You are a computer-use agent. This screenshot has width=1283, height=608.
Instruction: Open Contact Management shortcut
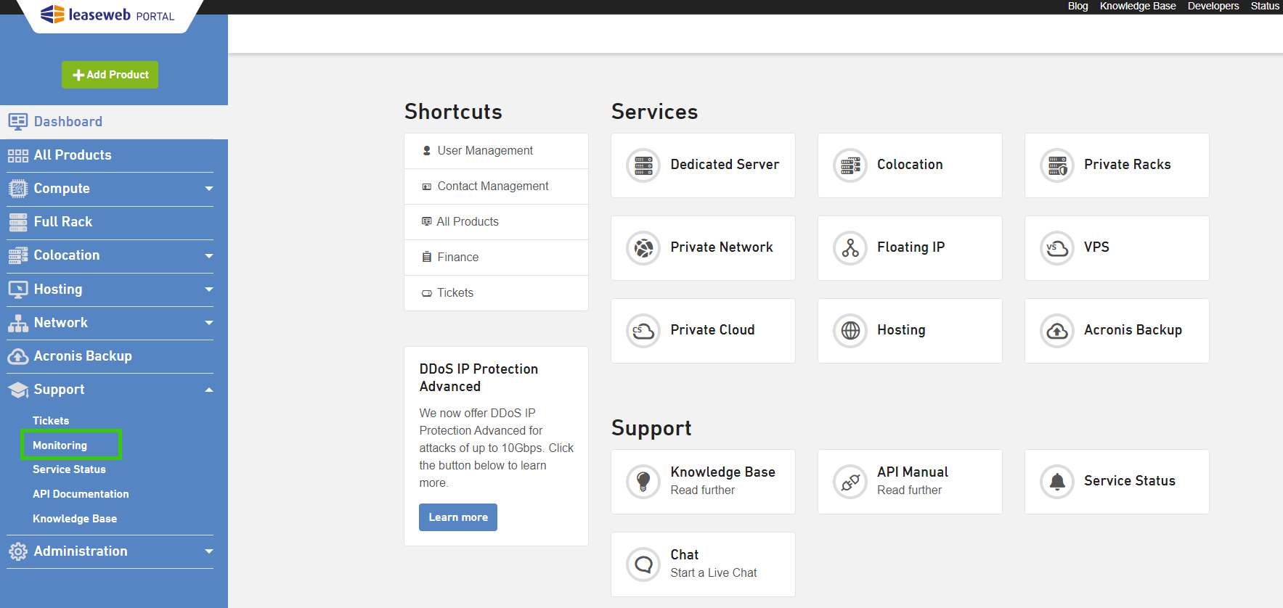[x=496, y=186]
